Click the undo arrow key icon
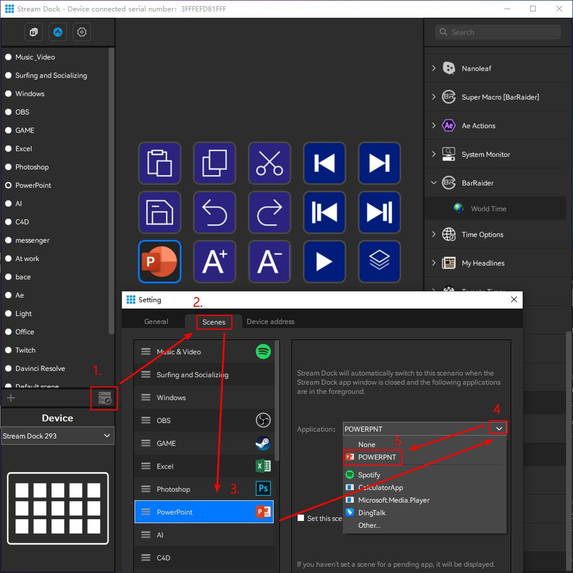573x573 pixels. click(x=215, y=212)
